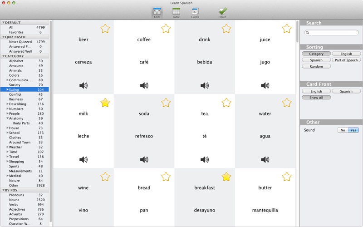Star the butter card
This screenshot has height=227, width=363.
287,177
